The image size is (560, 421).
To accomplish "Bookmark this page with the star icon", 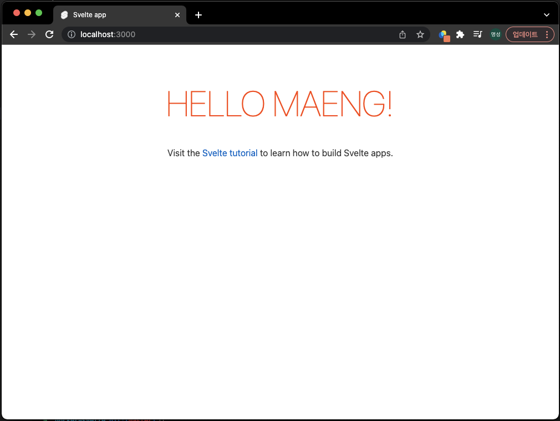I will (420, 34).
